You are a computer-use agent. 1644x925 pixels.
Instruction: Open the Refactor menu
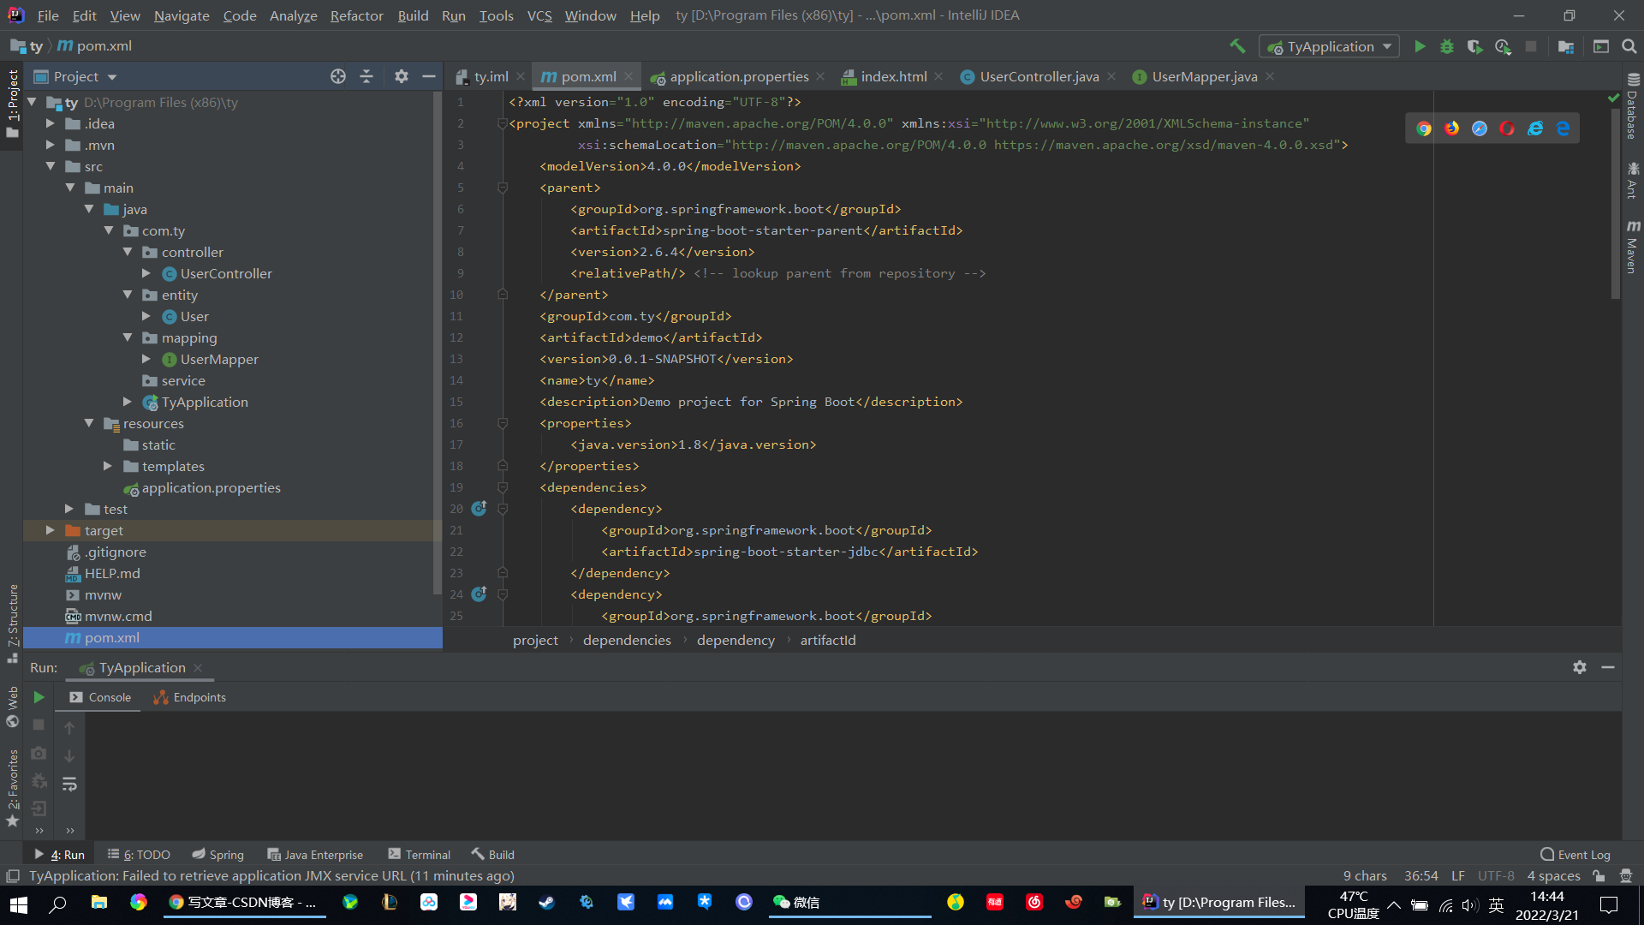356,15
